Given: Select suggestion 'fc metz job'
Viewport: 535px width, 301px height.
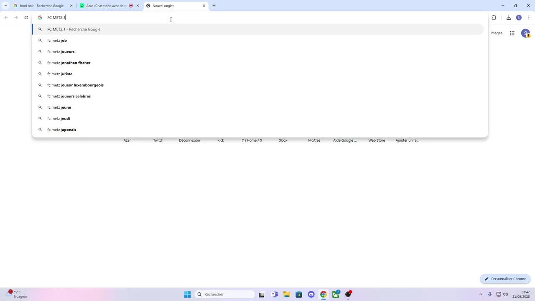Looking at the screenshot, I should [x=258, y=41].
